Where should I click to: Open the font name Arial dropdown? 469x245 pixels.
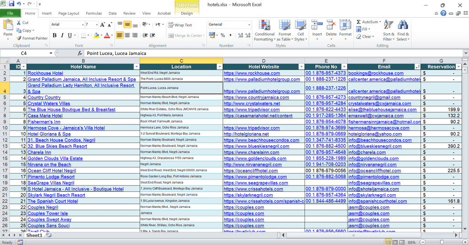[x=83, y=25]
